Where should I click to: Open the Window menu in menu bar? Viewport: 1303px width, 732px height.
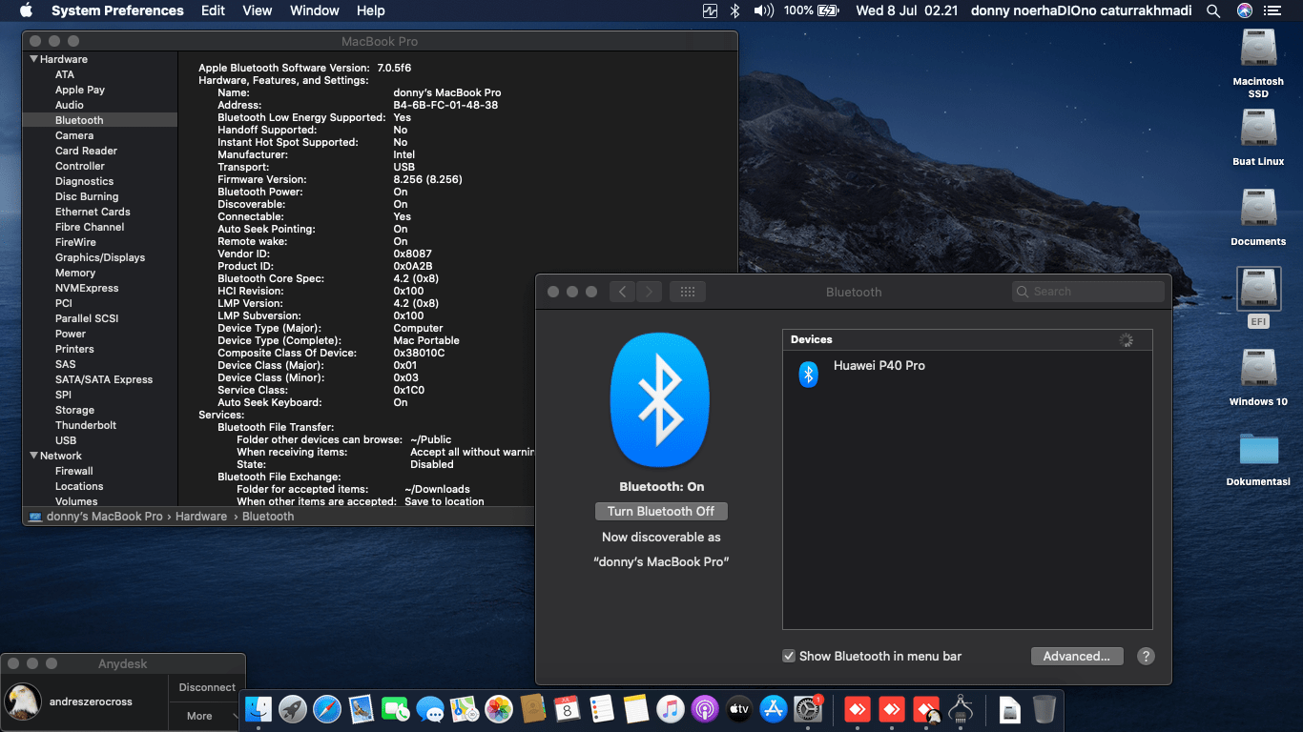point(314,10)
